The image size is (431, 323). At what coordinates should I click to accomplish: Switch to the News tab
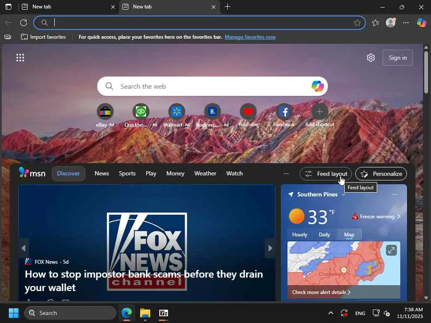[102, 174]
